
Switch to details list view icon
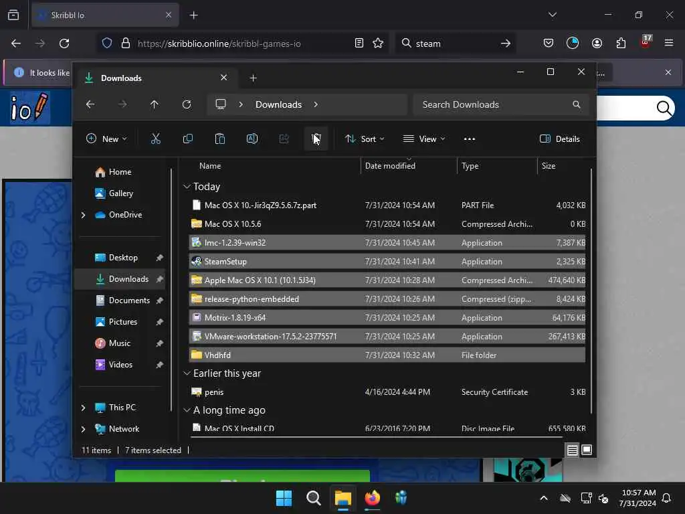573,450
